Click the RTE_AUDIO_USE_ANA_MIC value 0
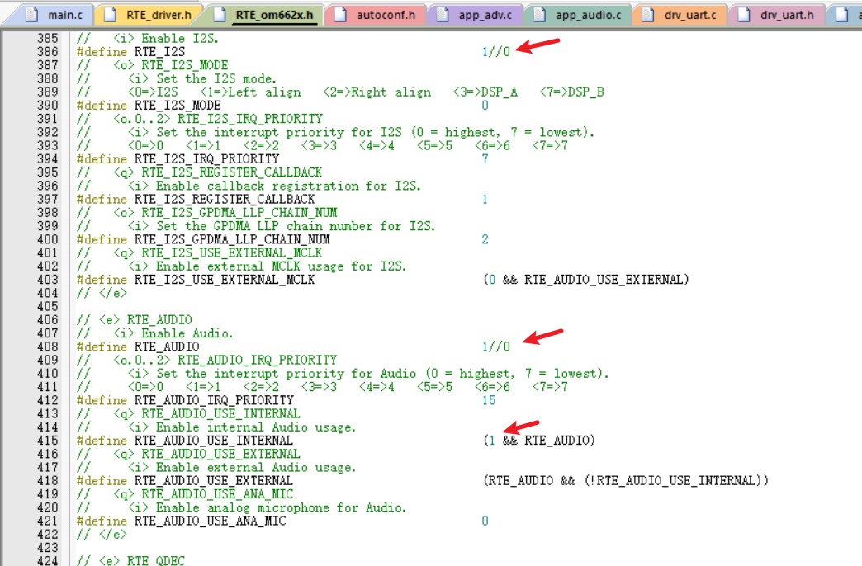The image size is (862, 566). click(x=485, y=521)
